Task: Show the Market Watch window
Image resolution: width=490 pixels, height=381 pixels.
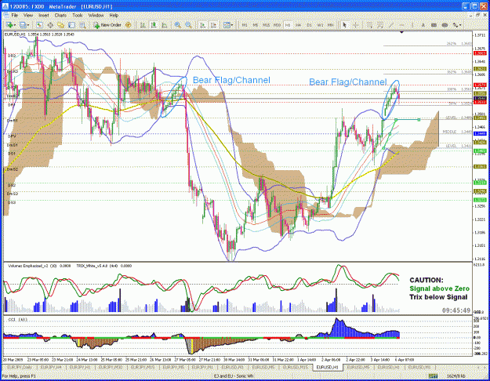Action: click(39, 25)
